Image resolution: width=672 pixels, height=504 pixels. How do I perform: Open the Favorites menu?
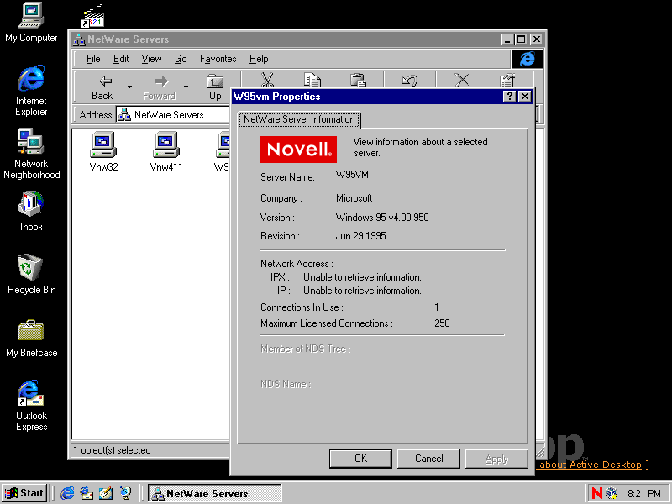coord(218,59)
